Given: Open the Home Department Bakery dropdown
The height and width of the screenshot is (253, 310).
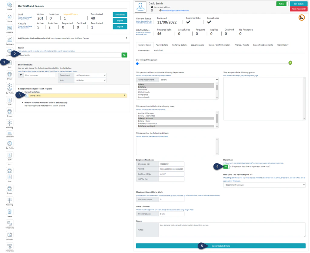Looking at the screenshot, I should click(x=188, y=80).
